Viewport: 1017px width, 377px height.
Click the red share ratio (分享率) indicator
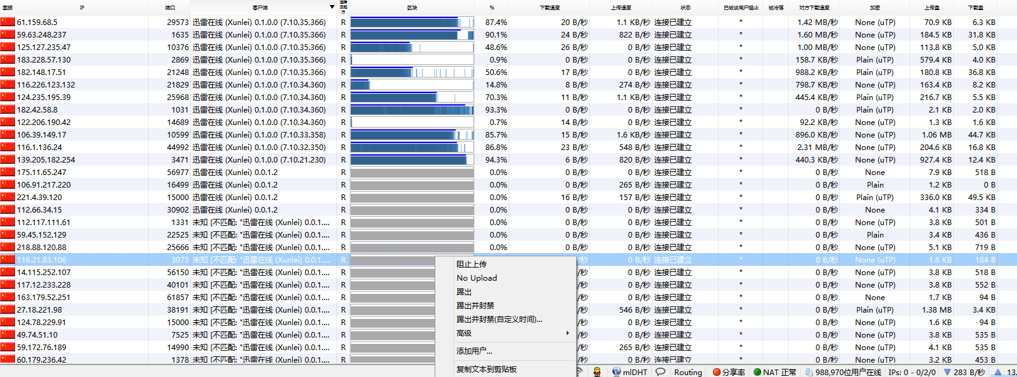[x=717, y=372]
